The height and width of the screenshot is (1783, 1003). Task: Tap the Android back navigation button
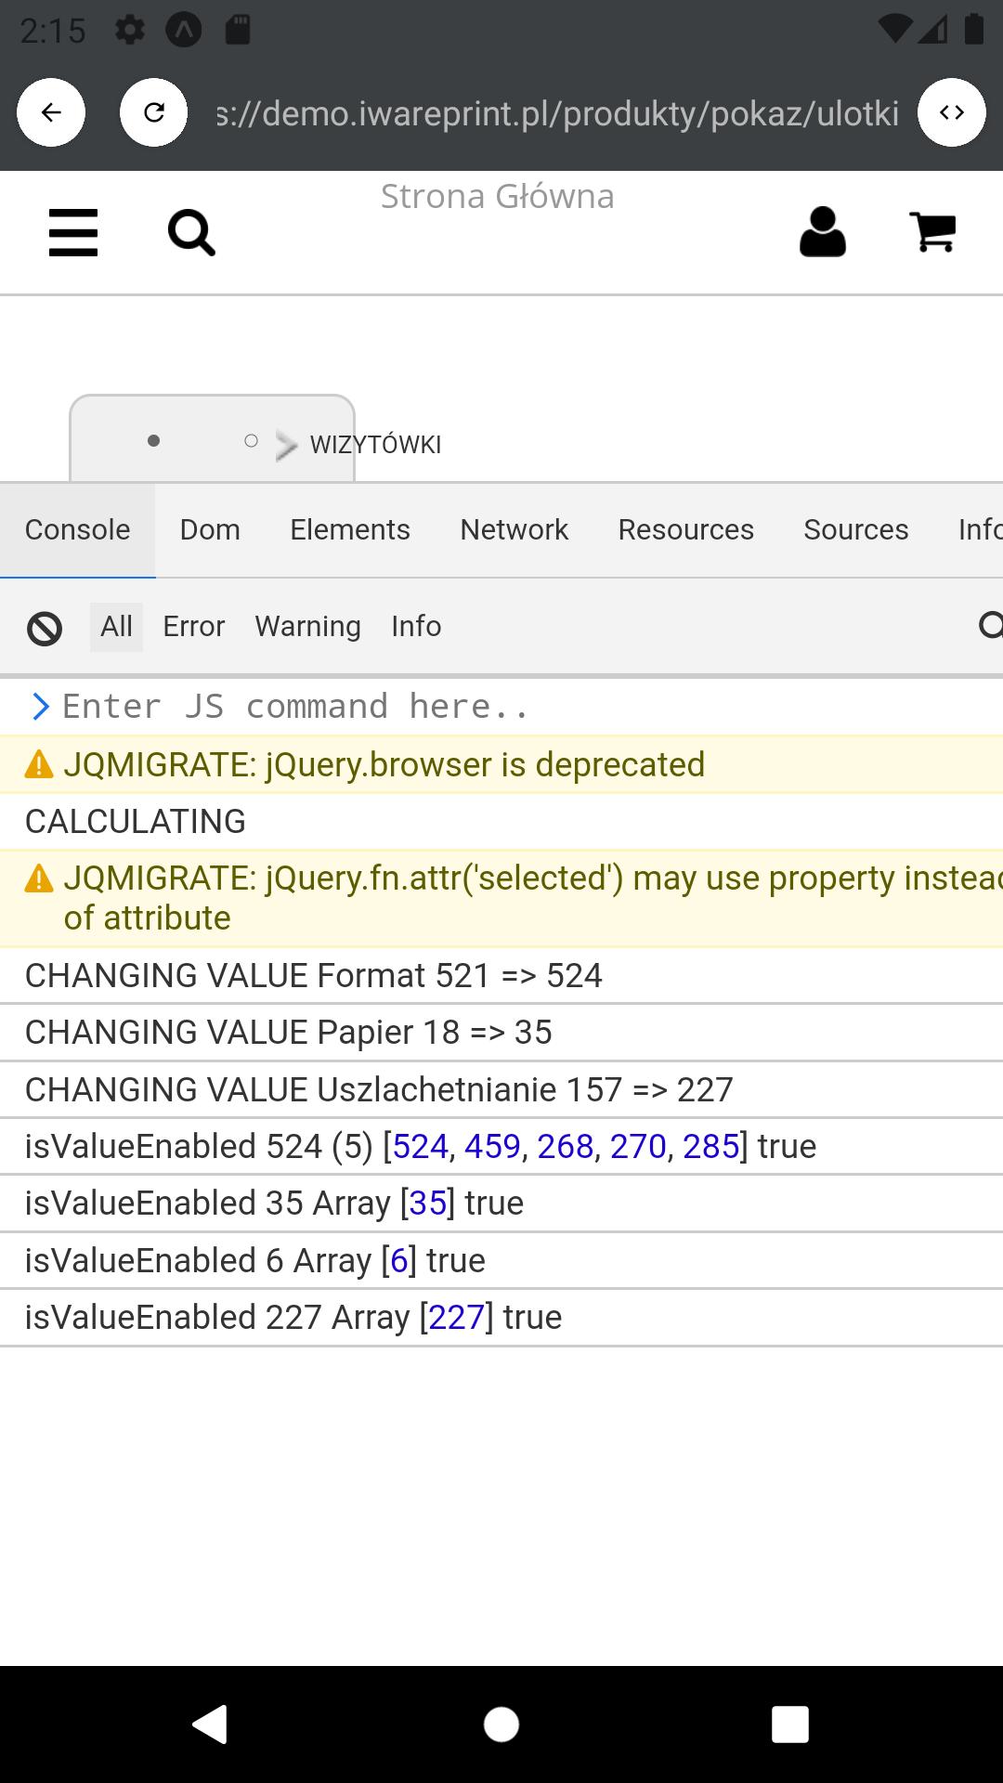210,1724
